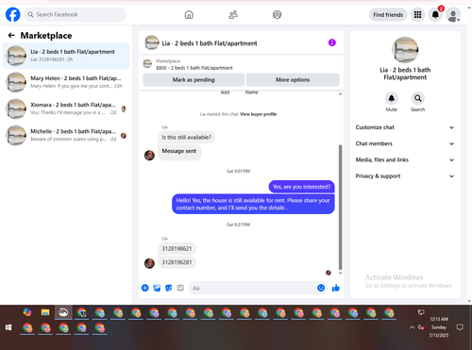Open the Groups icon in top navigation
472x350 pixels.
click(277, 14)
